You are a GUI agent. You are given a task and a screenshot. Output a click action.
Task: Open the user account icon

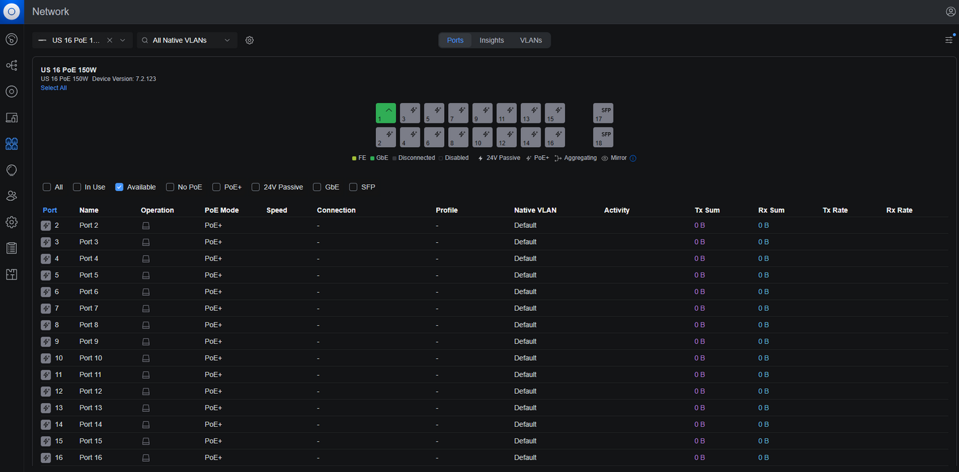[951, 11]
